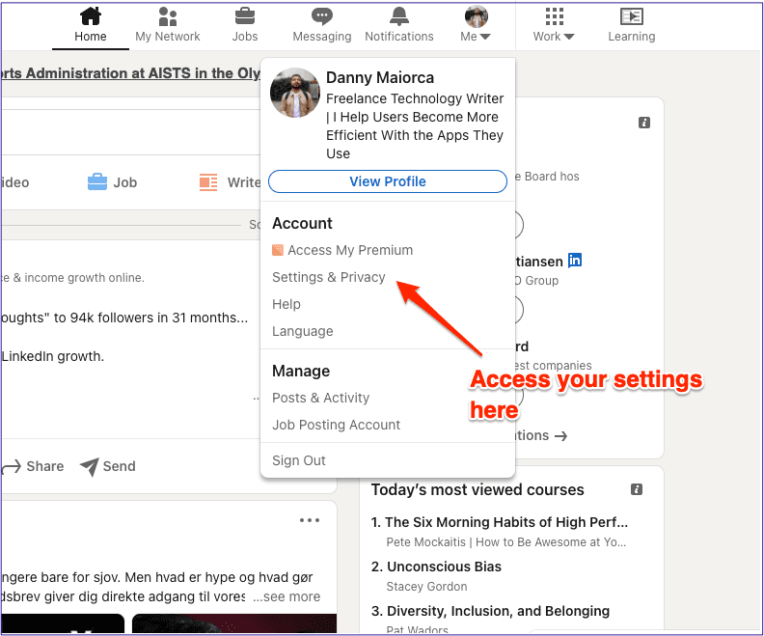Viewport: 764px width, 636px height.
Task: Click the 'Stacey Gordon' author text
Action: coord(426,586)
